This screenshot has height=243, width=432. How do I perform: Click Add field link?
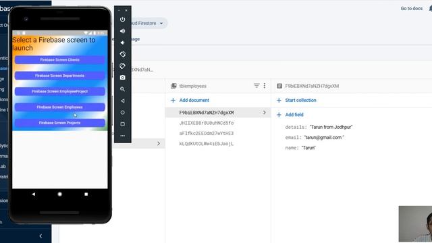coord(294,115)
